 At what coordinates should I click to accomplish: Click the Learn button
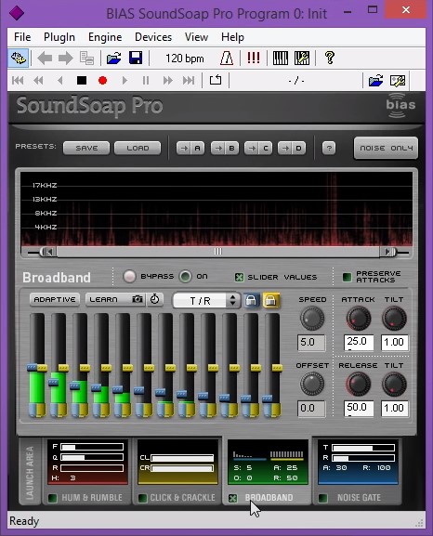(109, 299)
